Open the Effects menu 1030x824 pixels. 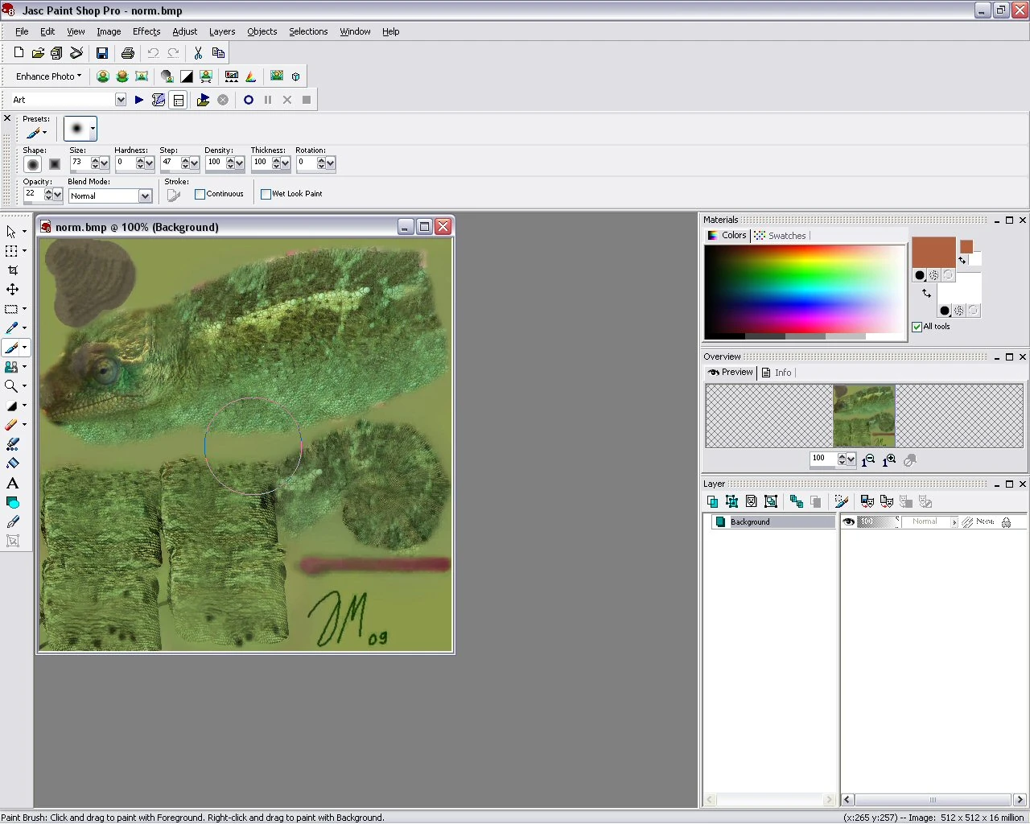tap(146, 31)
